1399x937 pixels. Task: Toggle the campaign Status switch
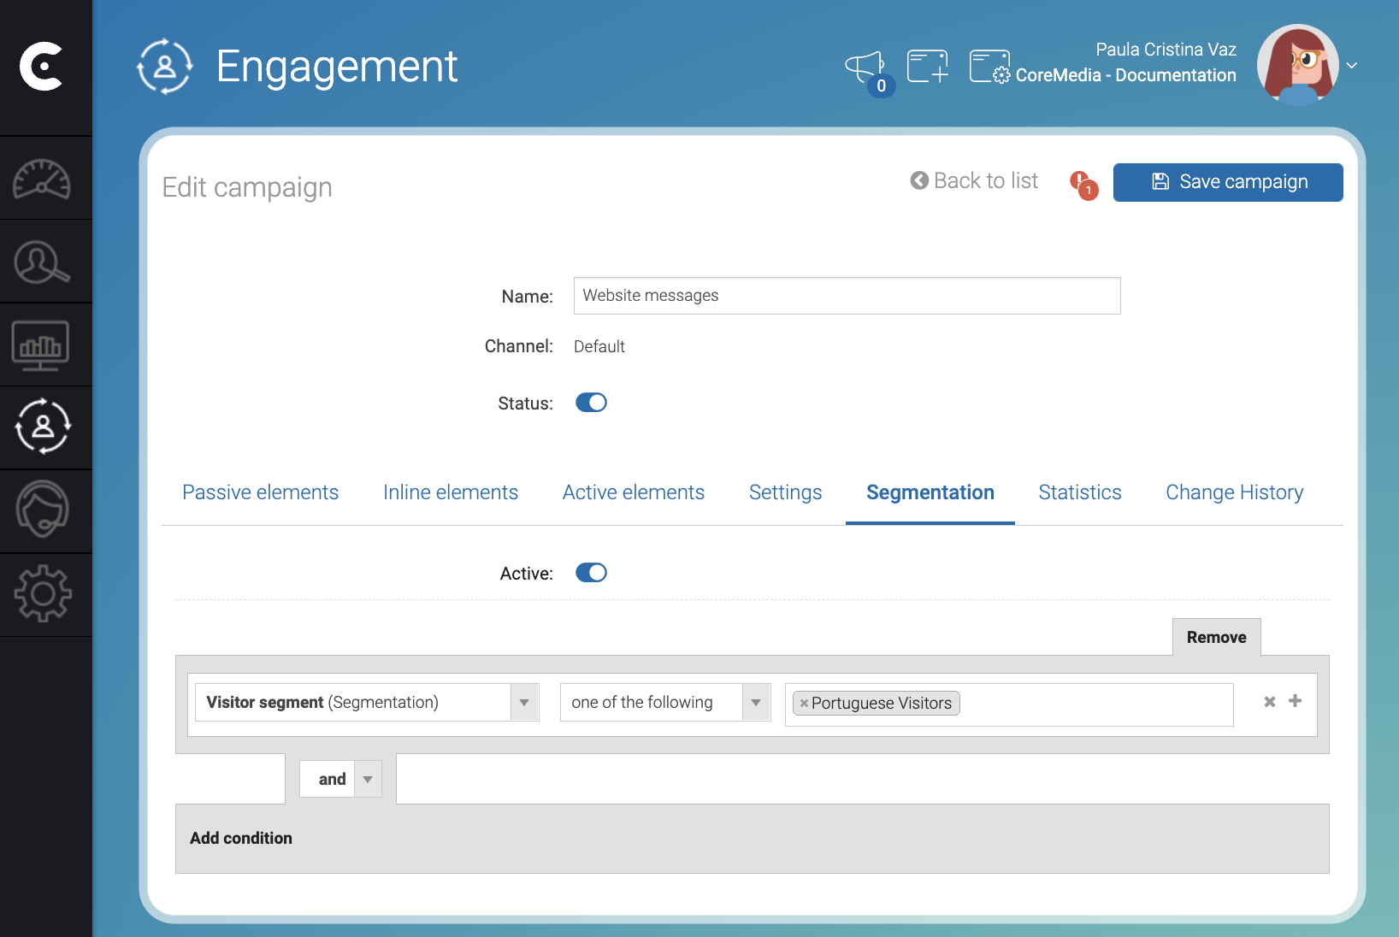pos(591,403)
